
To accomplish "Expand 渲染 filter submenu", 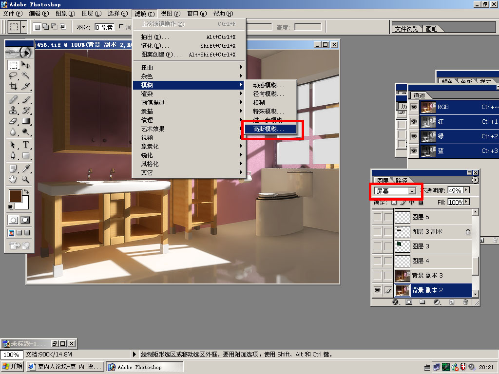I will [189, 93].
